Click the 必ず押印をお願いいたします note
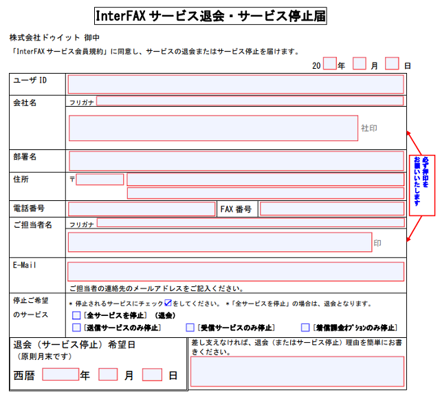440x393 pixels. 421,185
